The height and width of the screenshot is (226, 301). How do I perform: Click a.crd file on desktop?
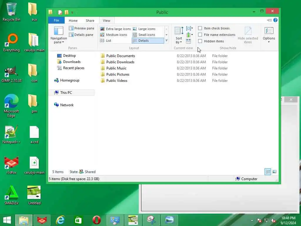click(34, 135)
